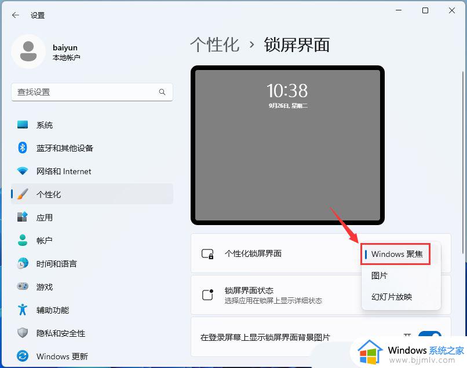Focus the 查找设置 search field
Screen dimensions: 467x368
click(x=92, y=92)
